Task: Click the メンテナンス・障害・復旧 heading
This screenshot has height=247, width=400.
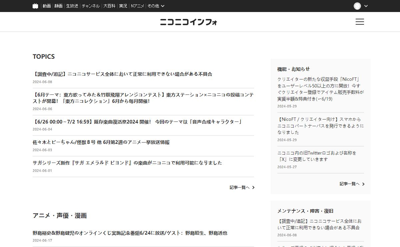Action: tap(305, 211)
